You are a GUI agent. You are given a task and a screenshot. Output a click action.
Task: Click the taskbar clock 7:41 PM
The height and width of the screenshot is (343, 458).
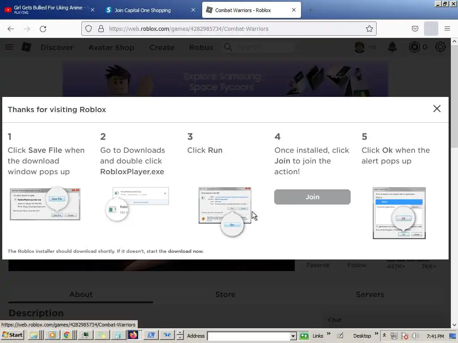tap(435, 336)
